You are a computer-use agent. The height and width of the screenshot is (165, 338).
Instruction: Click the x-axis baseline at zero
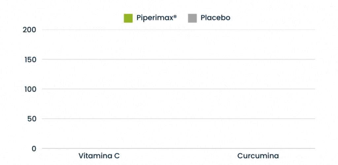tap(178, 148)
